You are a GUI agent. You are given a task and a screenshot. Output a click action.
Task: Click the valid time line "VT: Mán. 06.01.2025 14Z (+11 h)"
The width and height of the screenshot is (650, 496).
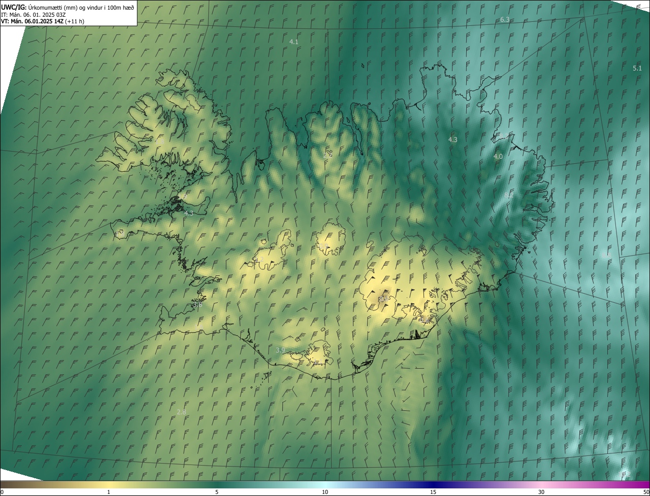[x=43, y=21]
